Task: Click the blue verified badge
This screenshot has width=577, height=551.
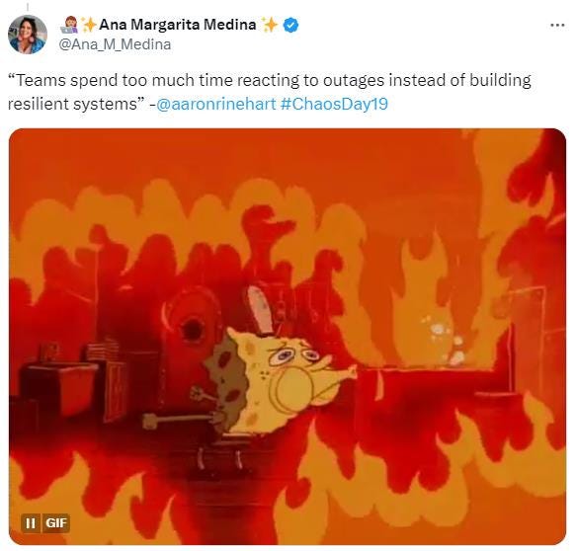Action: tap(290, 26)
